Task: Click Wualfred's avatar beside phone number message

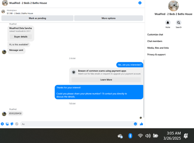Action: pyautogui.click(x=4, y=114)
